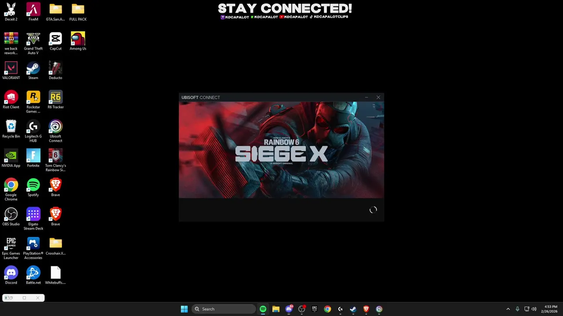Viewport: 563px width, 316px height.
Task: Select the Deducto desktop shortcut
Action: click(55, 71)
